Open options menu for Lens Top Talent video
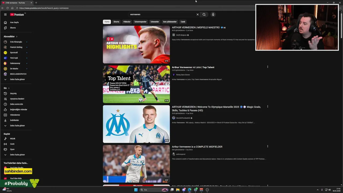Viewport: 343px width, 193px height. (x=267, y=67)
